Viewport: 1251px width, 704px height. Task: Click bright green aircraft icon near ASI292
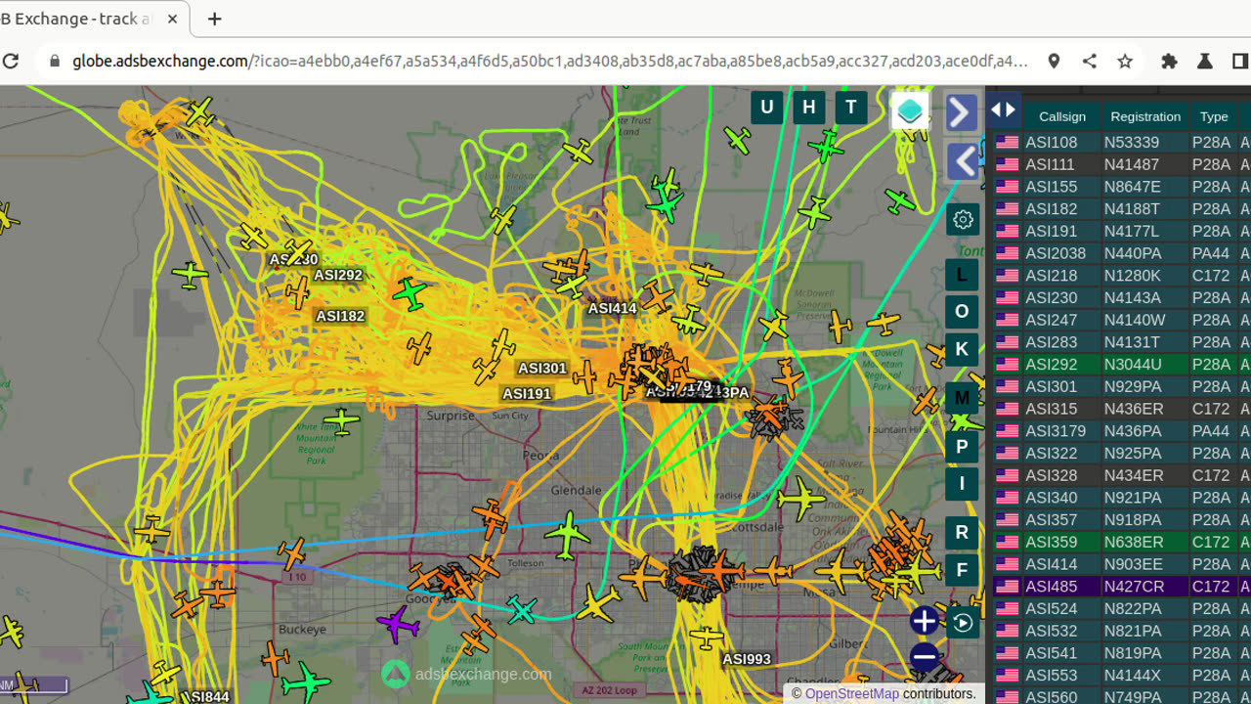point(410,293)
